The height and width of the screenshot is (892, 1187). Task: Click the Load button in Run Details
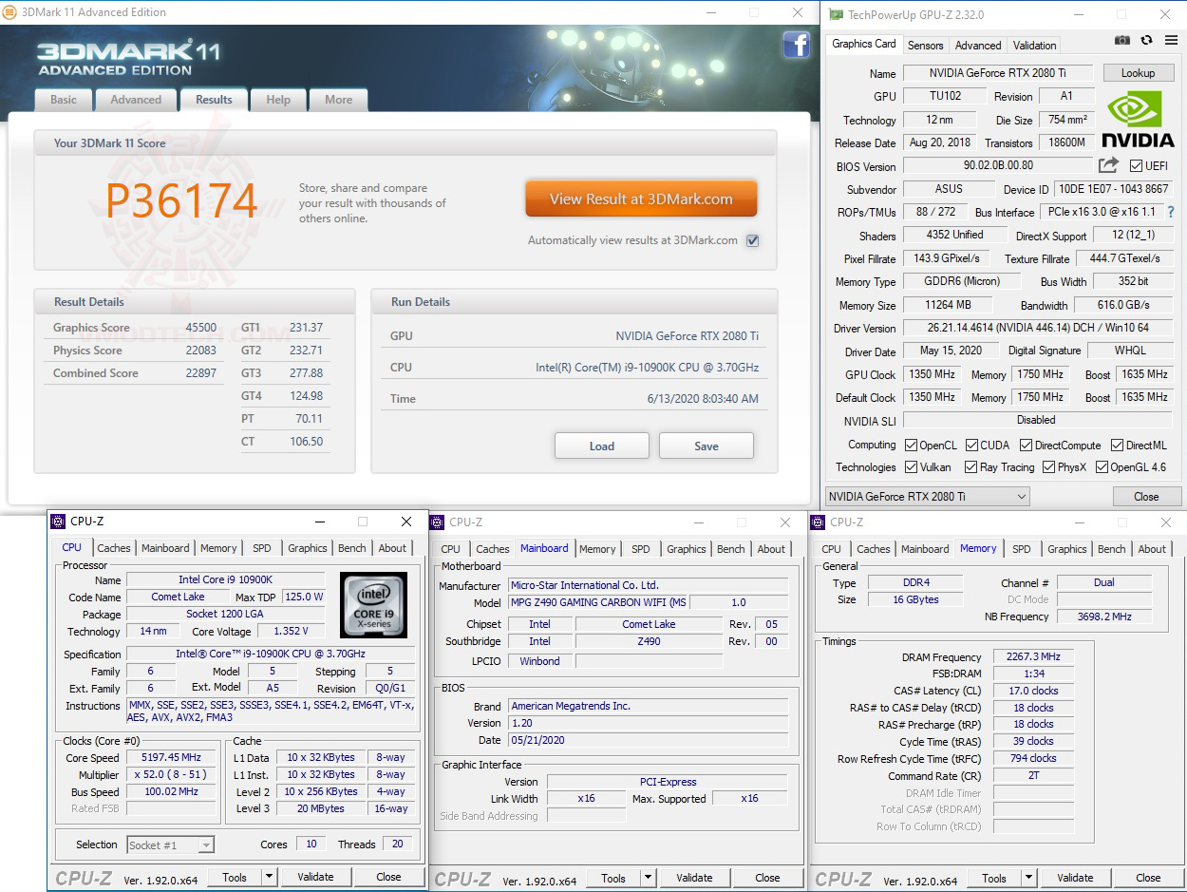[x=602, y=446]
